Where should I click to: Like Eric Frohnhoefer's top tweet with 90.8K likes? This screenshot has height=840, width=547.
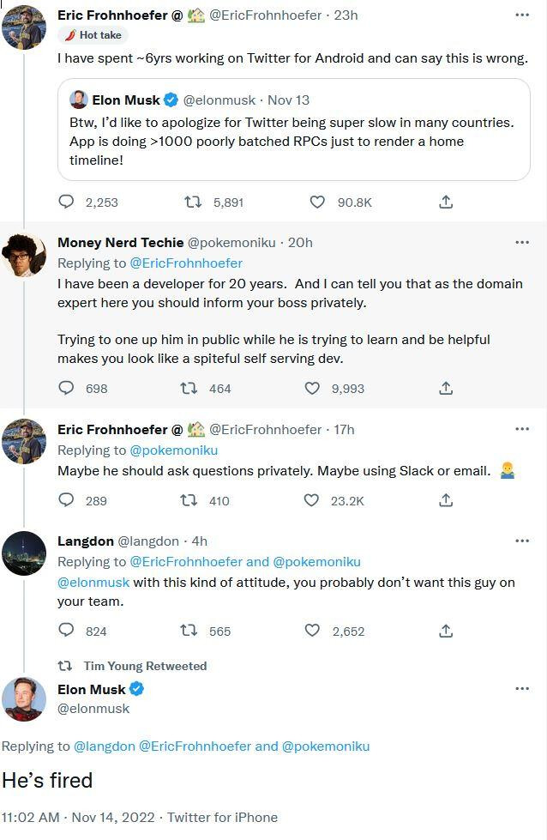pos(317,202)
